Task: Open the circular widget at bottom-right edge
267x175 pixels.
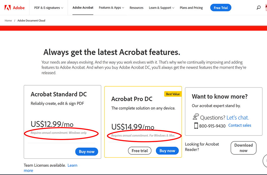Action: 265,161
